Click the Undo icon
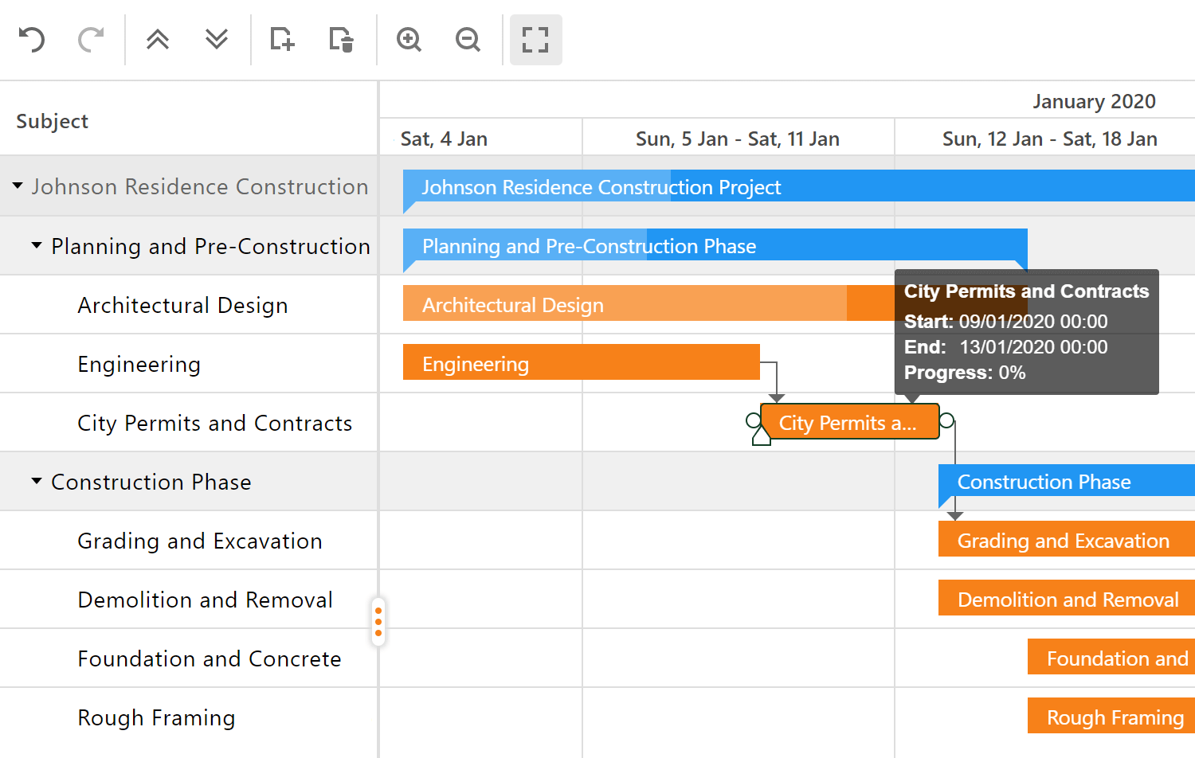Image resolution: width=1195 pixels, height=758 pixels. [32, 40]
